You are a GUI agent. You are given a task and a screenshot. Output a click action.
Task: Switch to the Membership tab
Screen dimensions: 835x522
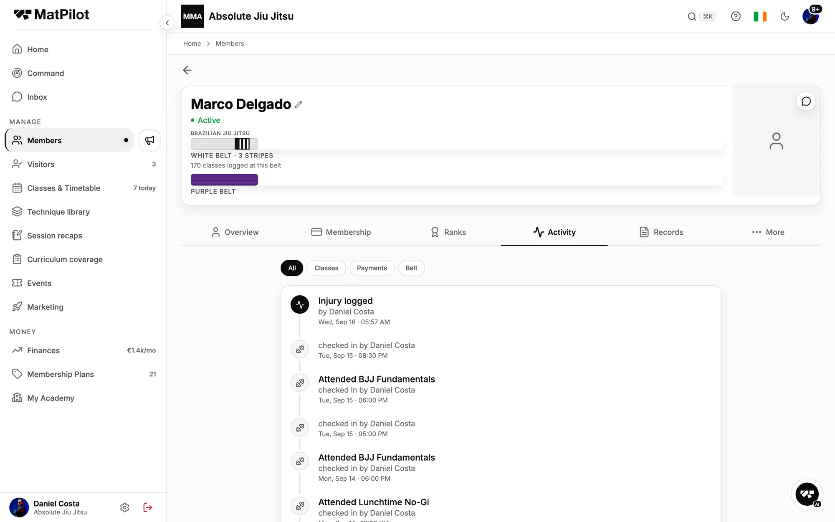(341, 232)
